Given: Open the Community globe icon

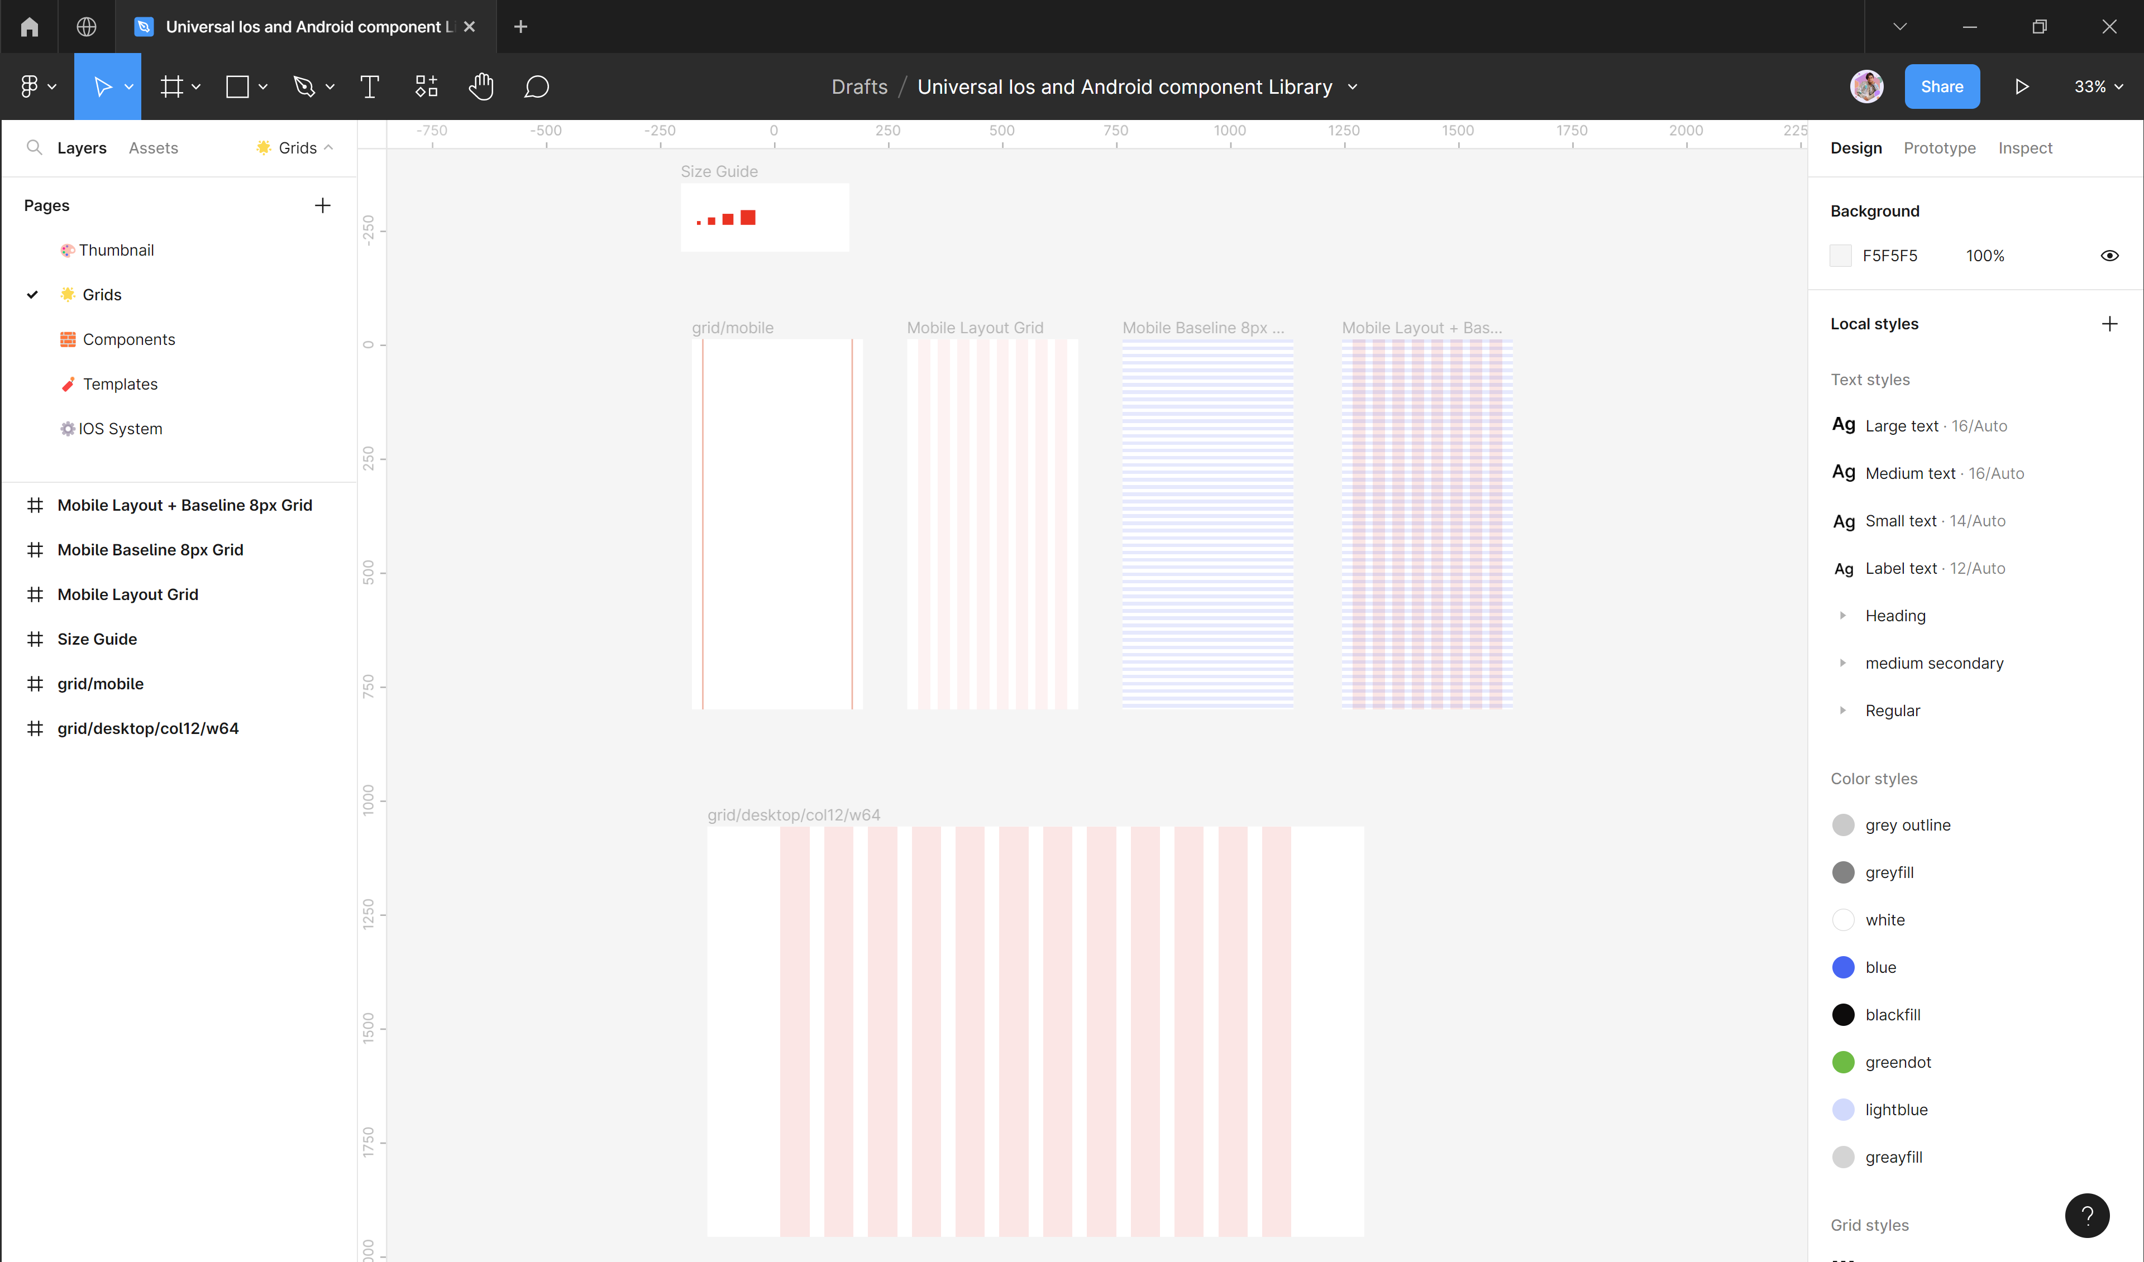Looking at the screenshot, I should 86,26.
